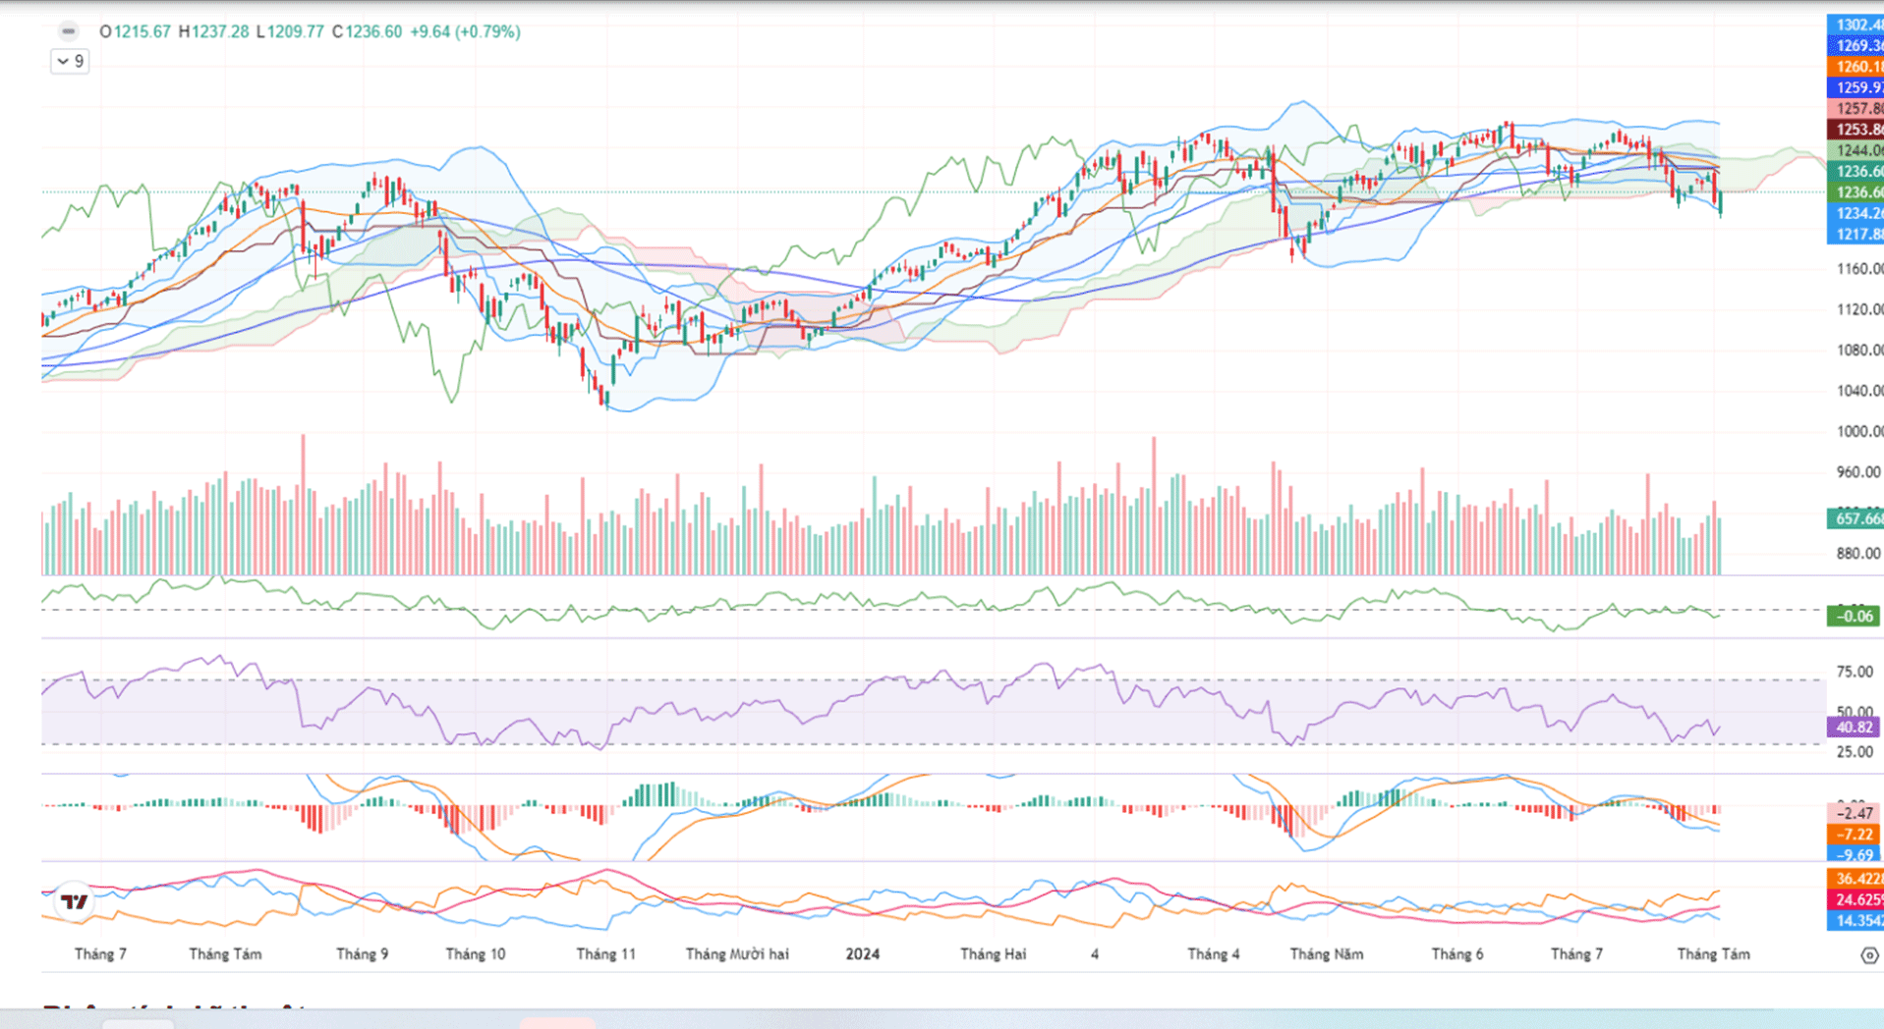Click the RSI 75.00 axis level

pos(1855,672)
